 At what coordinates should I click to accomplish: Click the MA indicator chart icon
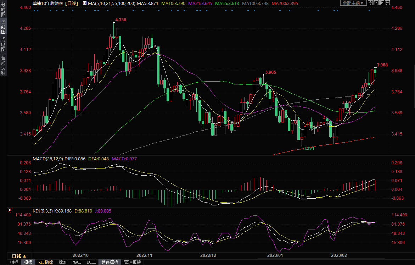[85, 3]
